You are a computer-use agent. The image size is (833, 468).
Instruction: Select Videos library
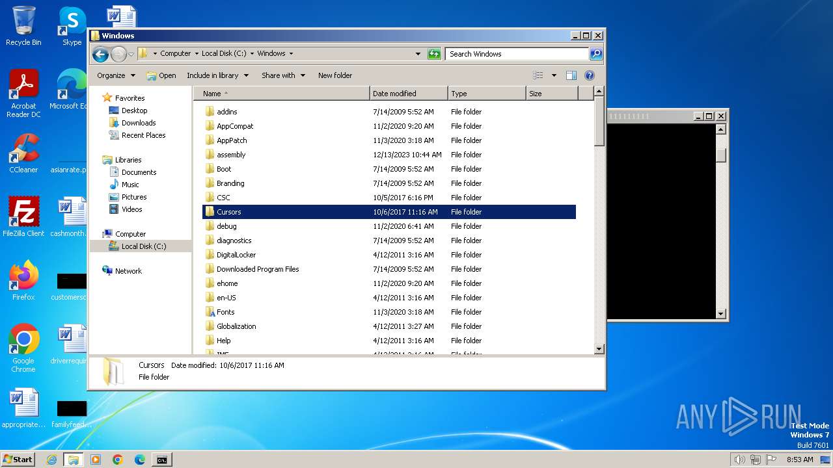(x=131, y=209)
